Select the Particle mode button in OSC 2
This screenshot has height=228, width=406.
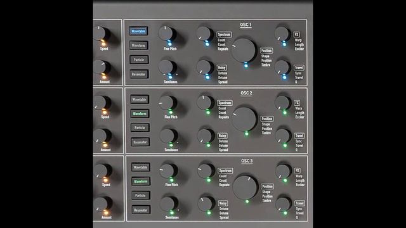click(x=140, y=128)
